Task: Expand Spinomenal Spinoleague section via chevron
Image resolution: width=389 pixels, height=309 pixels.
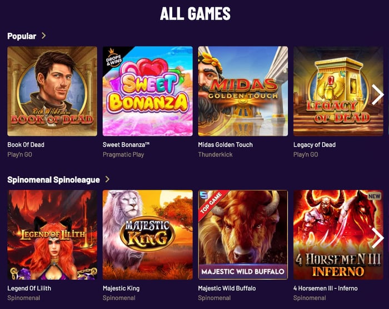Action: click(107, 179)
